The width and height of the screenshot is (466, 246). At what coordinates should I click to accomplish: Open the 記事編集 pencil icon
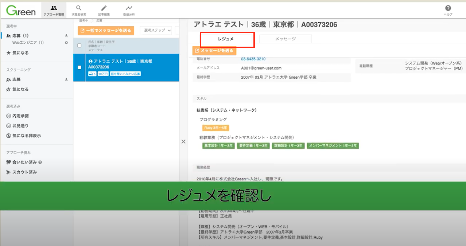point(104,8)
